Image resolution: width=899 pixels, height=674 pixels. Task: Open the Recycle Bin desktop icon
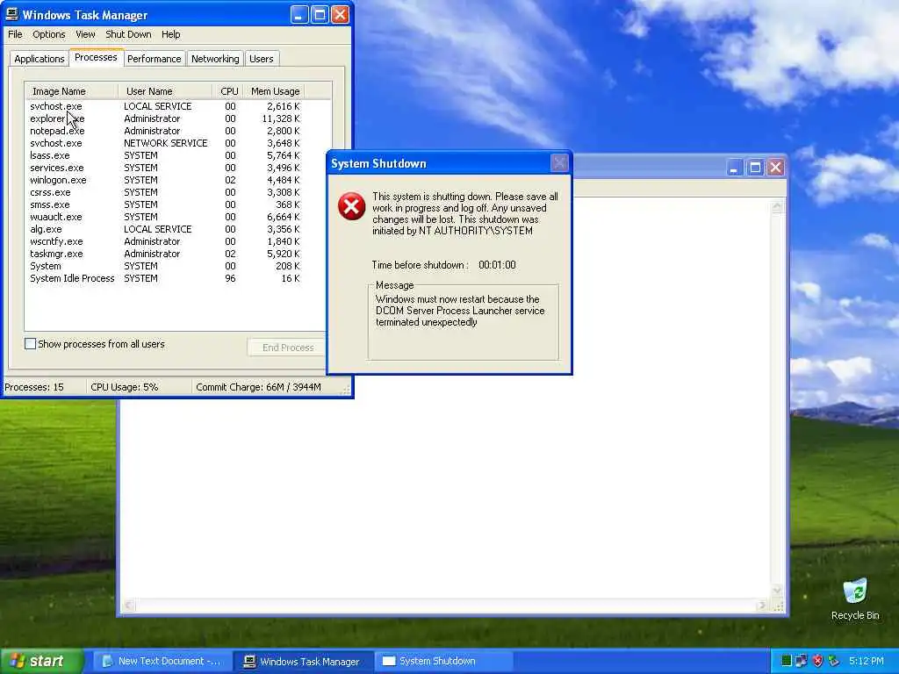coord(855,599)
